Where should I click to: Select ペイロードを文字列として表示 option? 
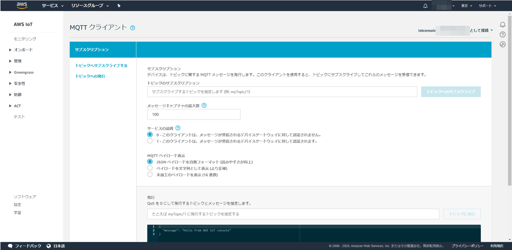(150, 168)
